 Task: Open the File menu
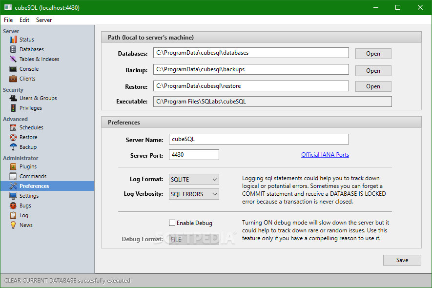[x=8, y=20]
